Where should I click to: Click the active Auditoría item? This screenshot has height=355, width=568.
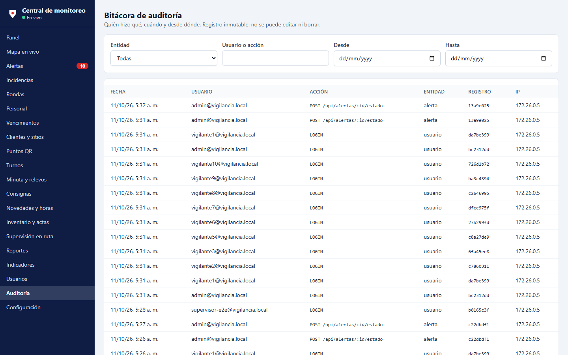point(47,293)
